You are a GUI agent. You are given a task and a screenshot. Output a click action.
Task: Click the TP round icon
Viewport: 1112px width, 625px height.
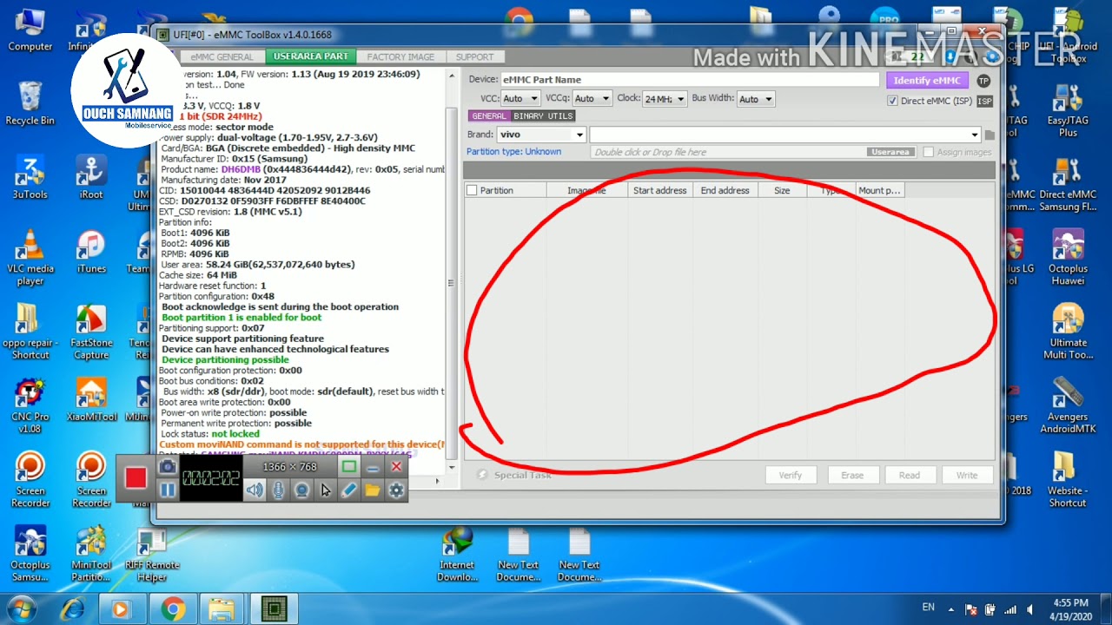pos(983,81)
